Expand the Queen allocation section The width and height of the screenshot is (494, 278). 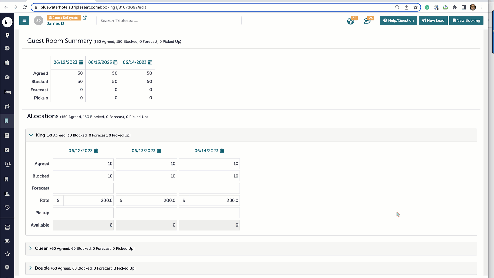point(31,248)
